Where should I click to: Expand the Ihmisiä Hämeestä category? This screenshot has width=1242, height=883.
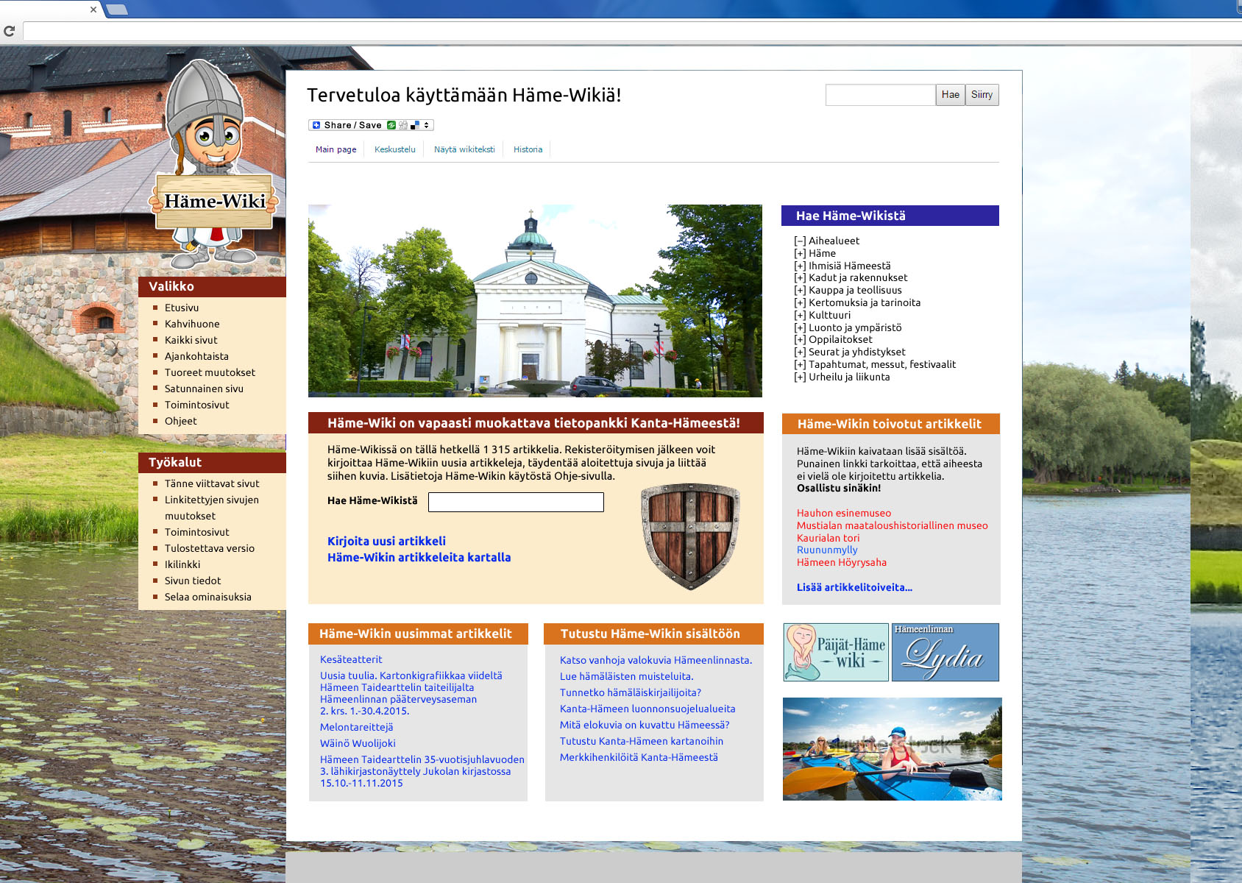(800, 266)
